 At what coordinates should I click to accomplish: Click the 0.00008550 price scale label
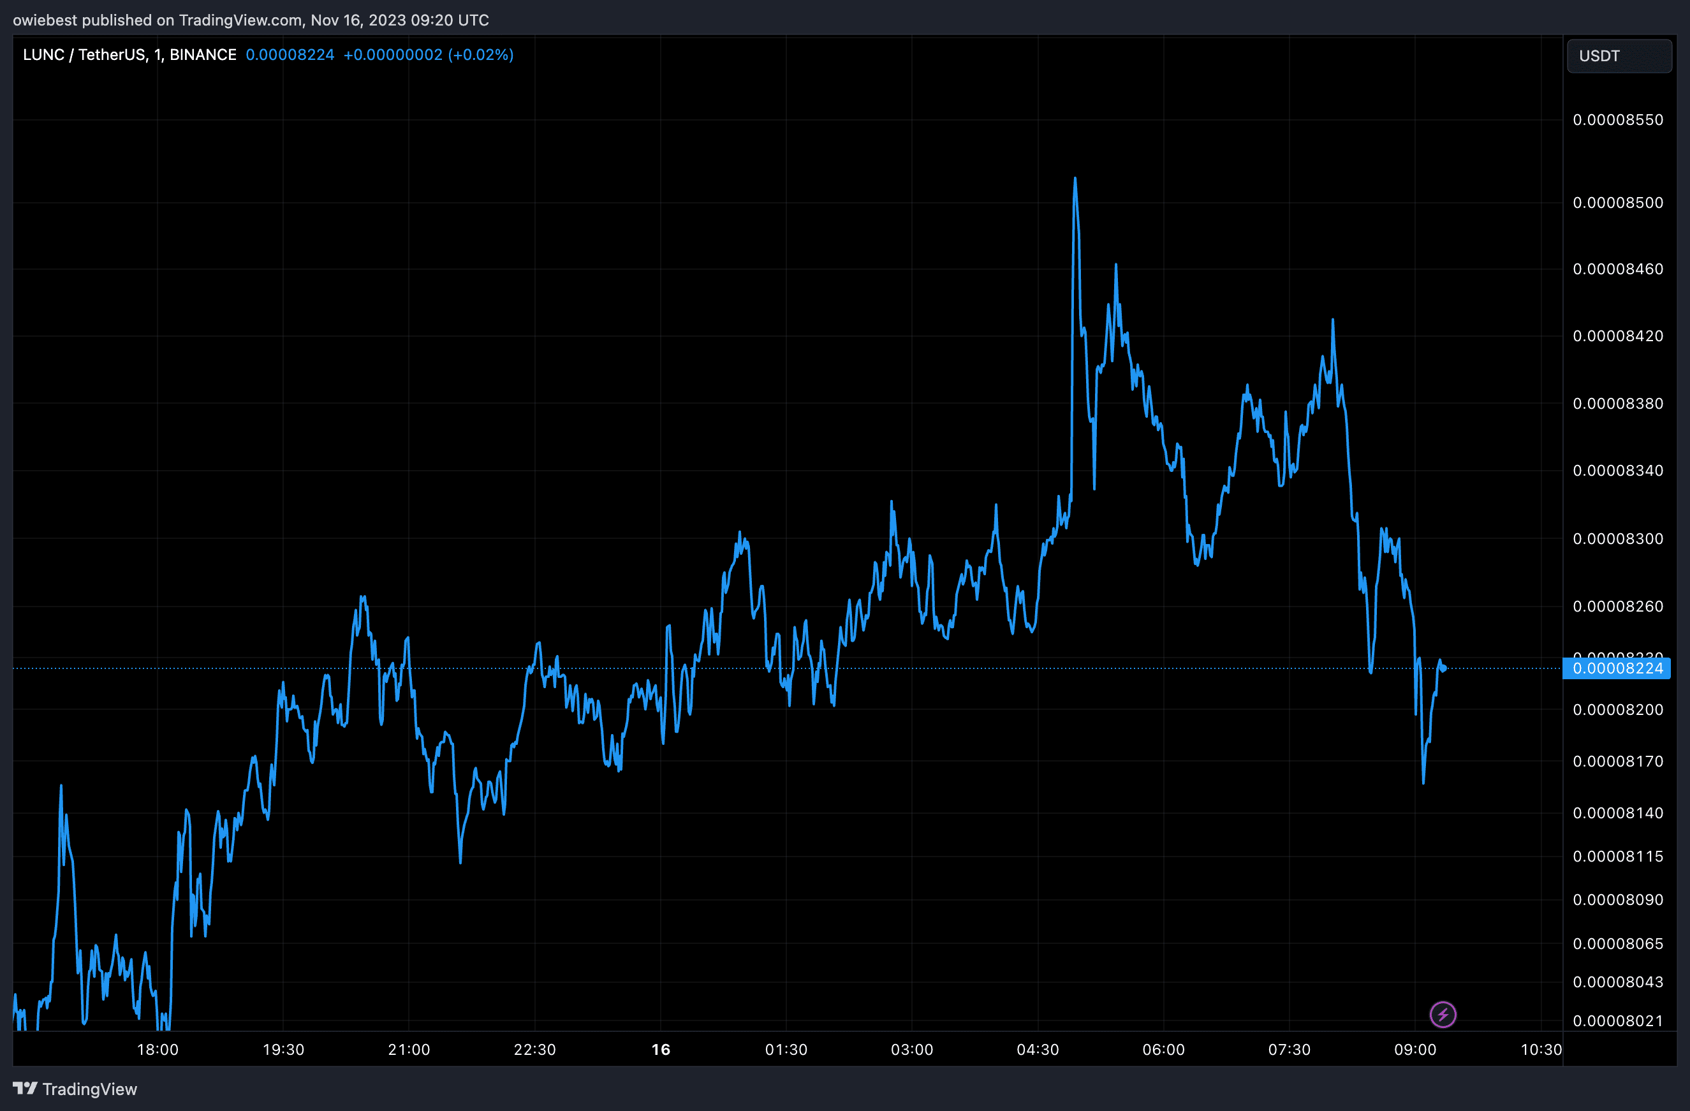(x=1617, y=119)
